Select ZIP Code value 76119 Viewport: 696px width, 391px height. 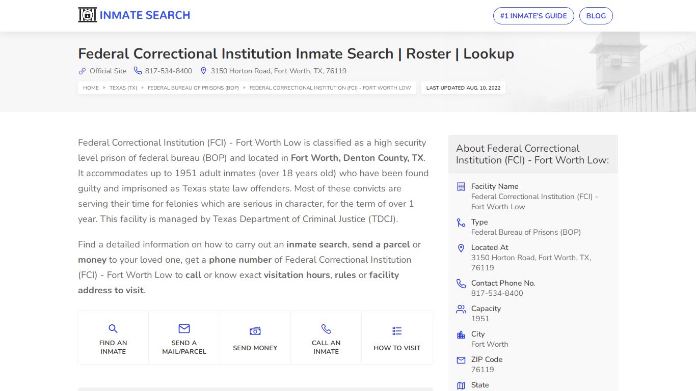483,370
